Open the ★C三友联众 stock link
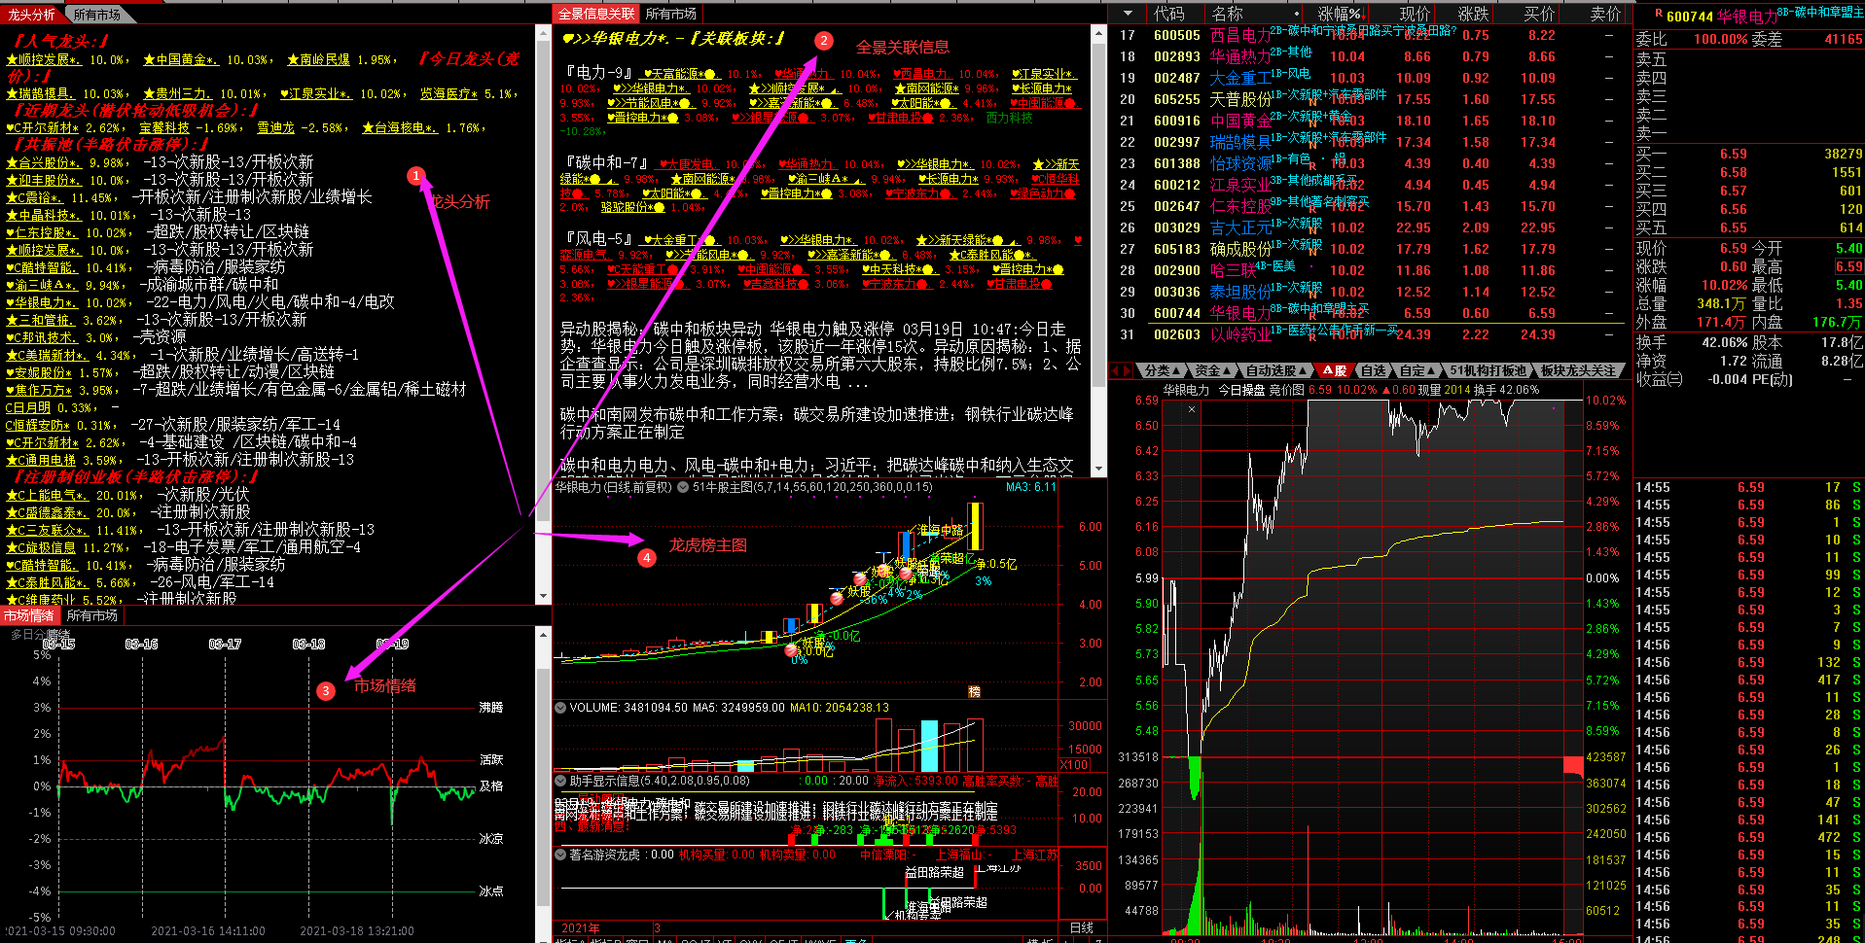Screen dimensions: 1865x943 [48, 530]
